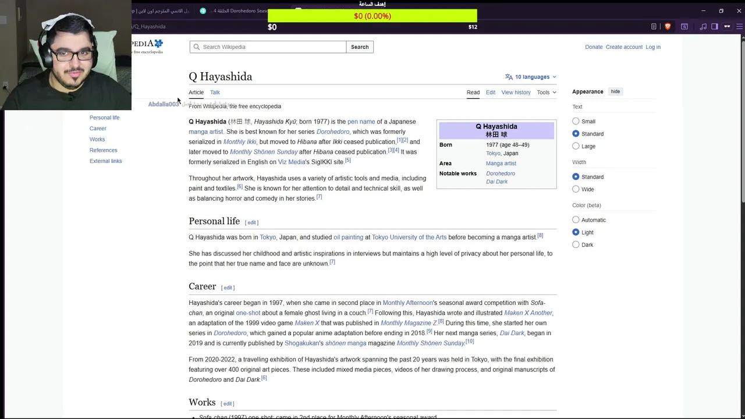
Task: Open the Monthly Shōnen Sunday link in intro
Action: pos(264,152)
